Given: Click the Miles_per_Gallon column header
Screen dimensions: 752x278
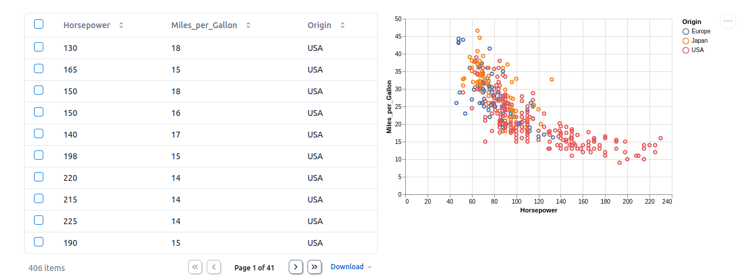Looking at the screenshot, I should coord(204,25).
